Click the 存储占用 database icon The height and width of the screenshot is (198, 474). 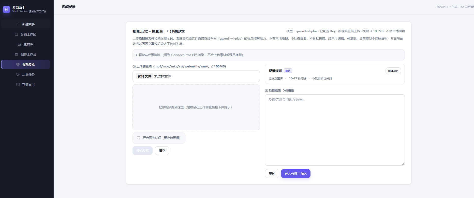(18, 84)
